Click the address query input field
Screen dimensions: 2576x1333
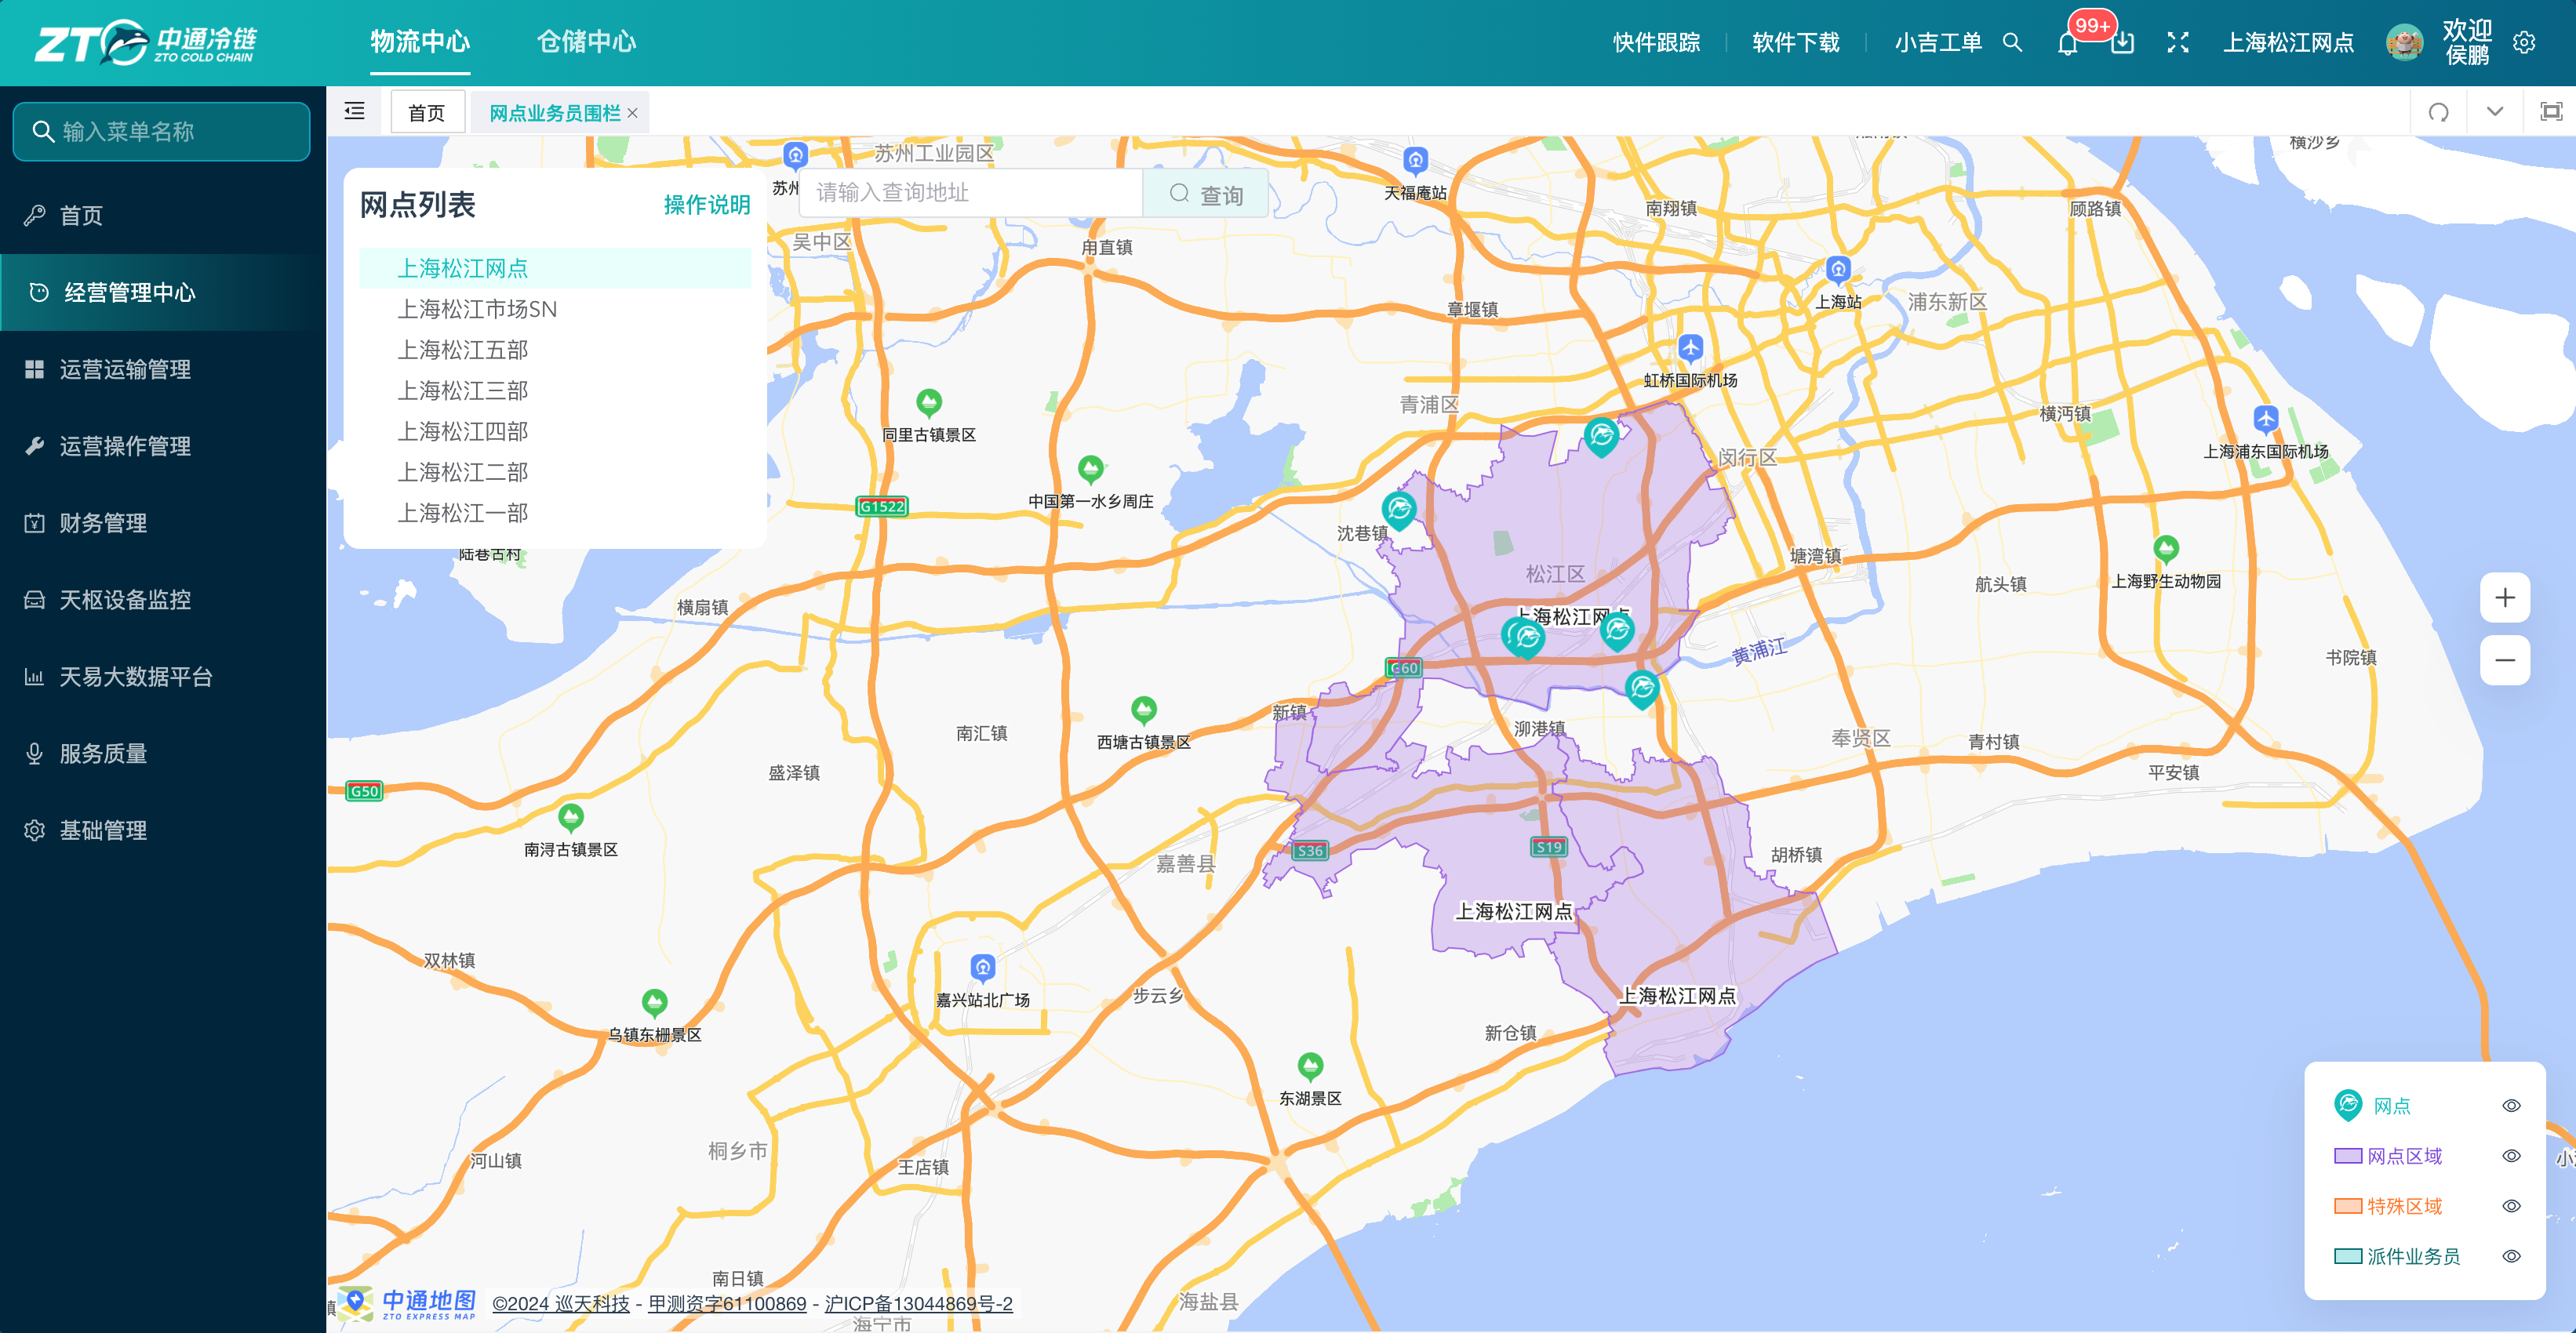pos(971,193)
